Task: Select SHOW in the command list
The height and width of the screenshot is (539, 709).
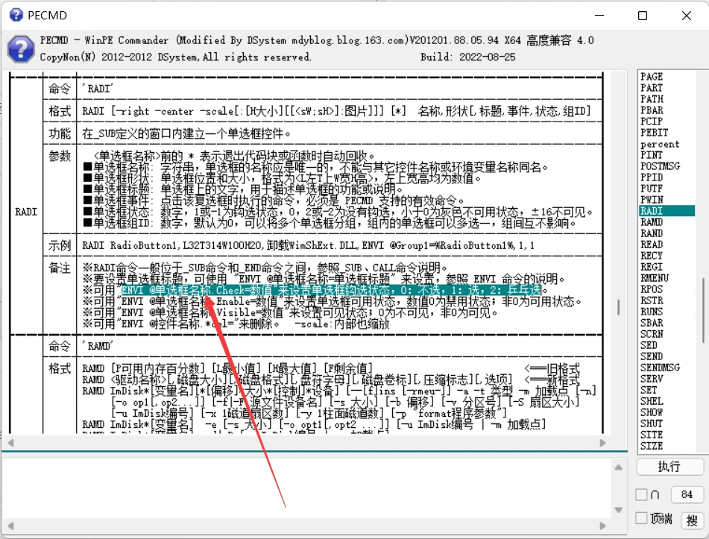Action: pos(652,412)
